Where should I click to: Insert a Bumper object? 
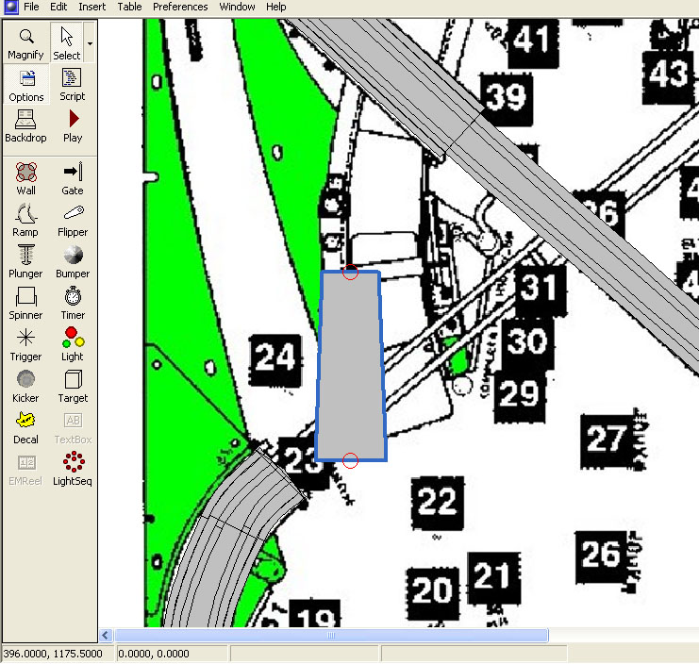(x=73, y=261)
